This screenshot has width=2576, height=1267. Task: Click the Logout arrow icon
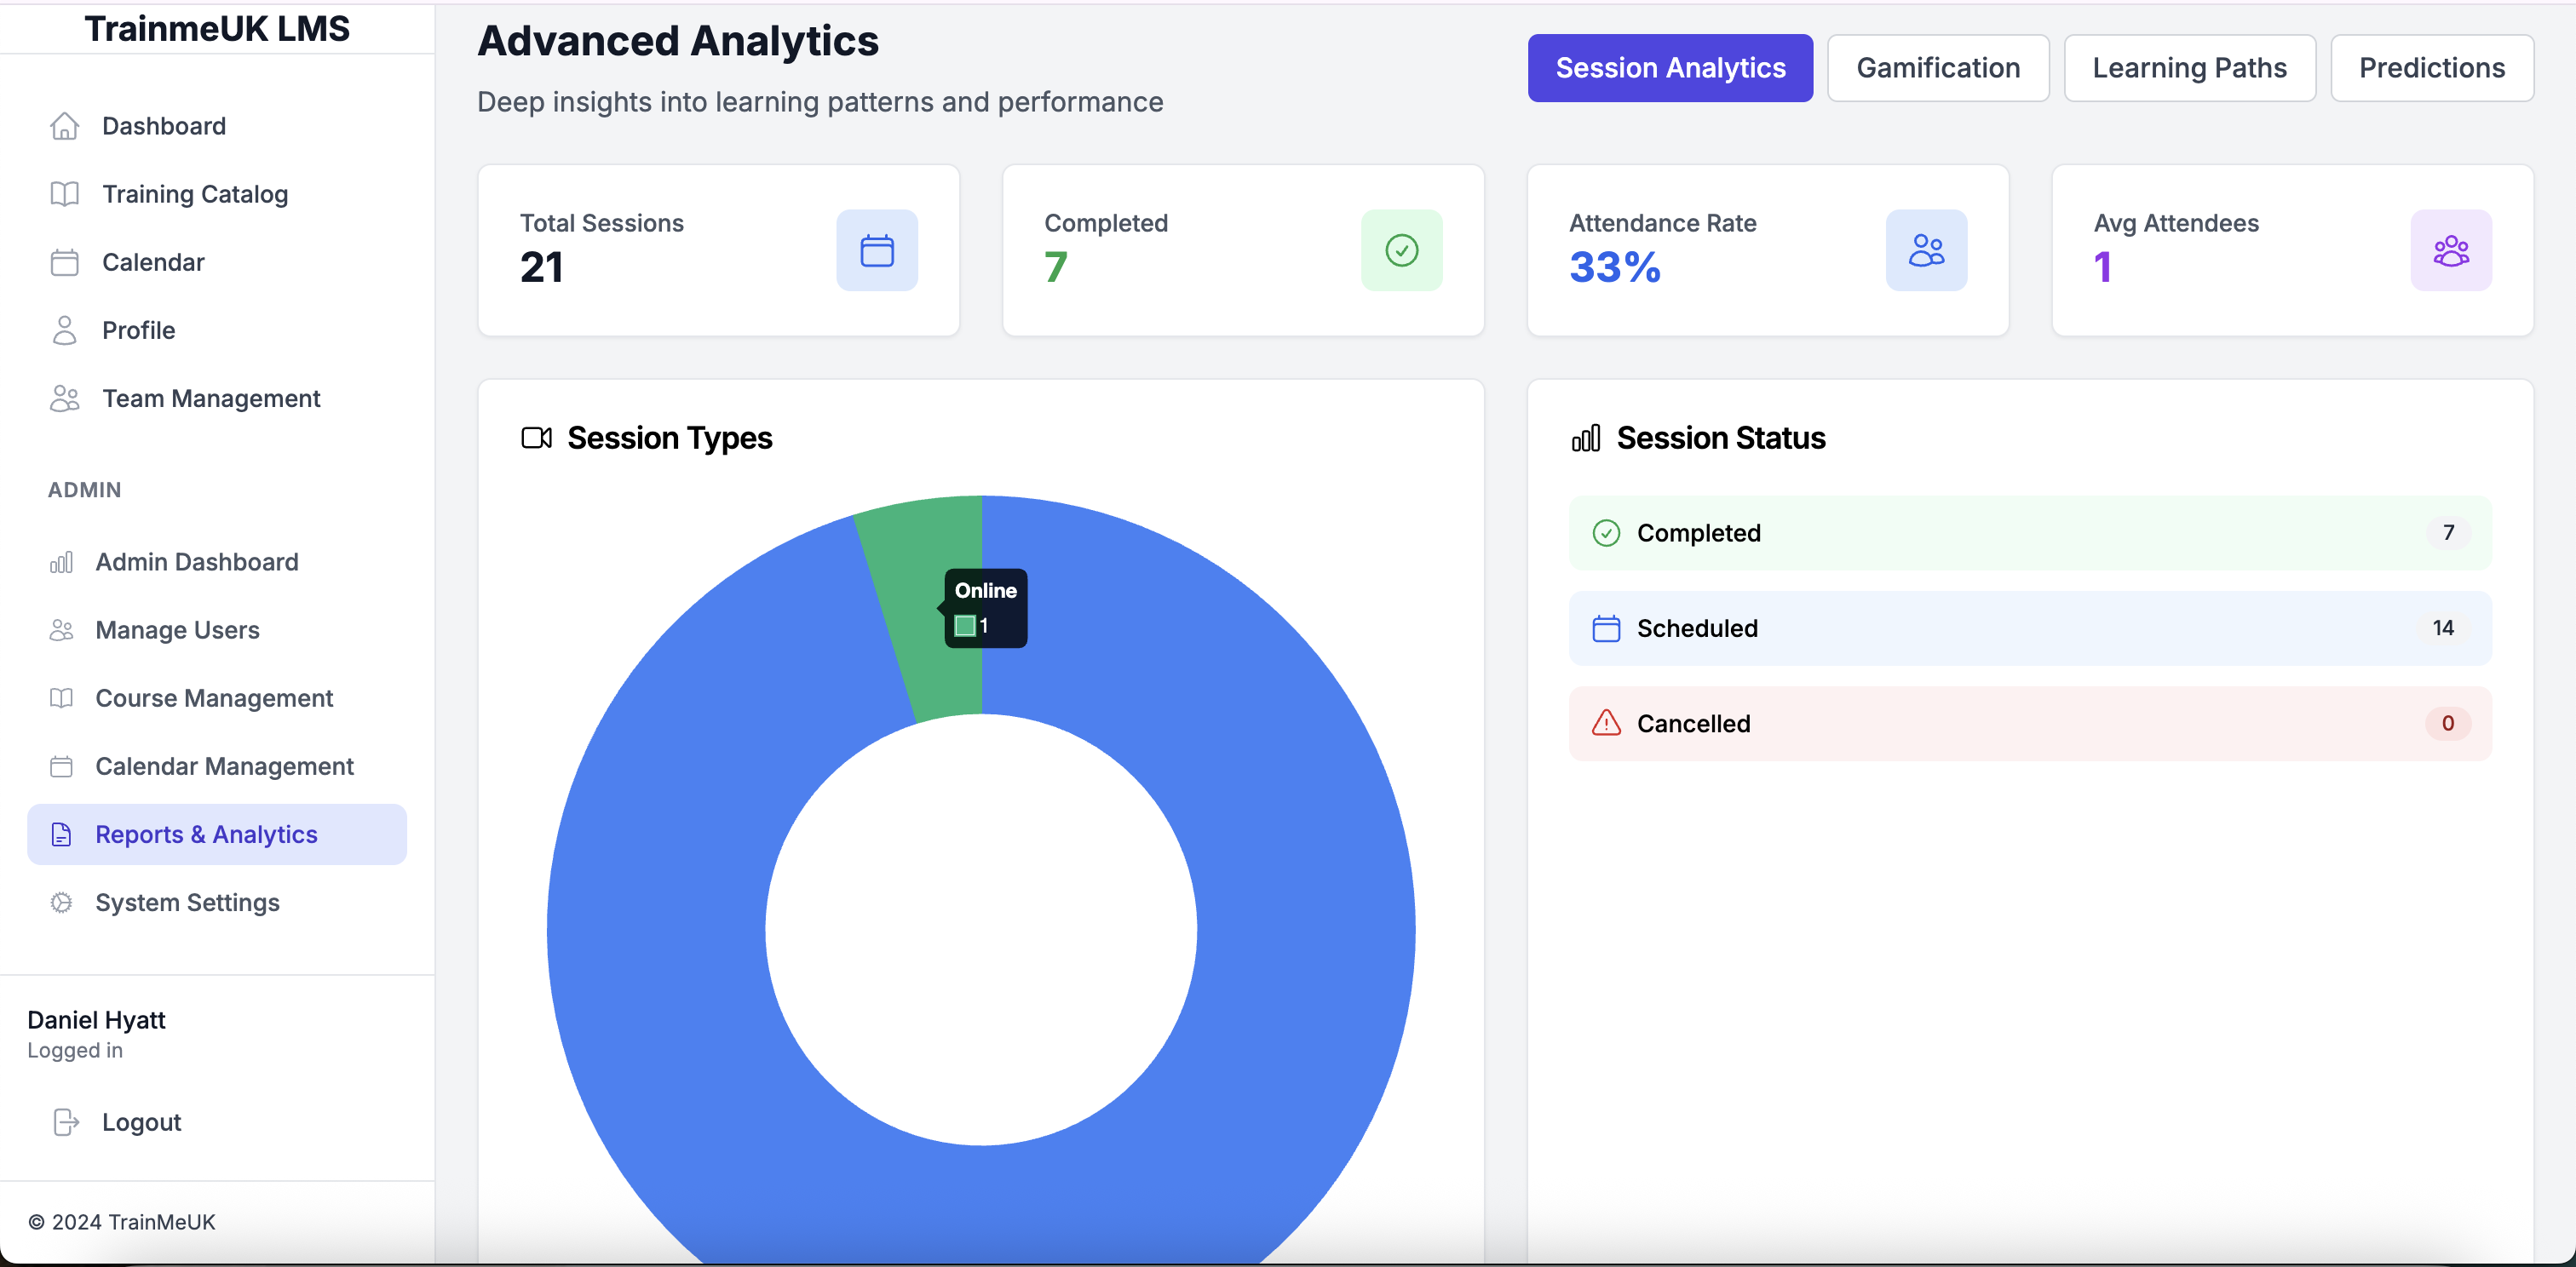[x=66, y=1122]
